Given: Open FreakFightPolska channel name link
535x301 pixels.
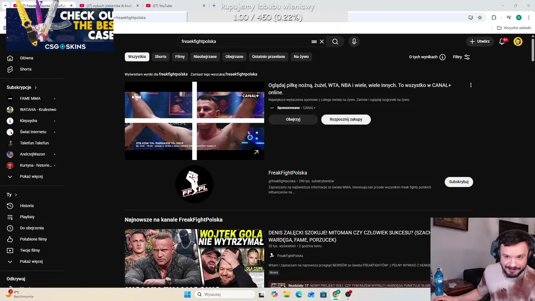Looking at the screenshot, I should pyautogui.click(x=288, y=173).
